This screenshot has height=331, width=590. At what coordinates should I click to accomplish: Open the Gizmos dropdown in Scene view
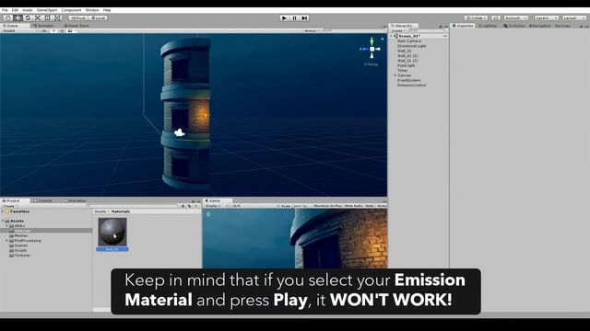tap(312, 30)
